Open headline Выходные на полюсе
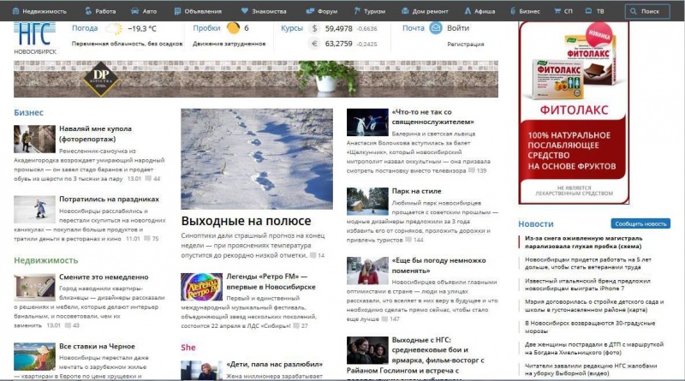685x381 pixels. tap(245, 220)
